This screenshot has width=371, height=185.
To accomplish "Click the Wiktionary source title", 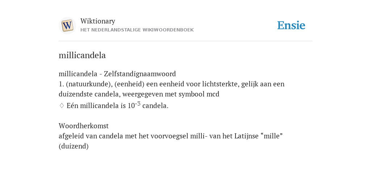I will pos(98,21).
